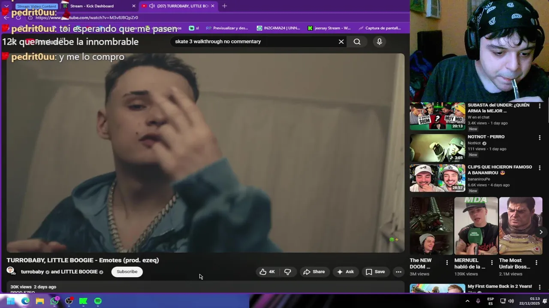
Task: Open more actions three-dot menu under video
Action: tap(398, 272)
